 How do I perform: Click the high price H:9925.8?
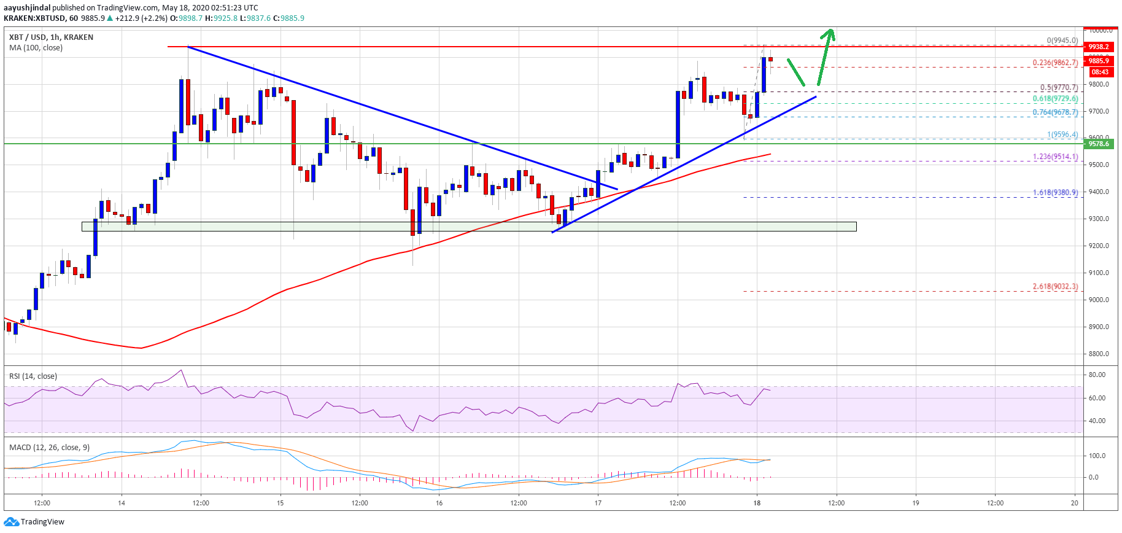click(x=221, y=18)
